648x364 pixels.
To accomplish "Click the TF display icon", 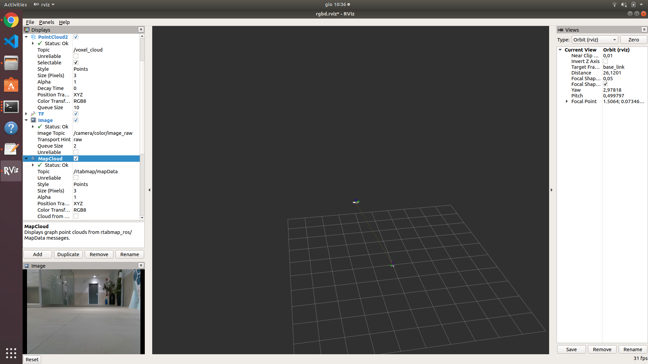I will tap(33, 114).
